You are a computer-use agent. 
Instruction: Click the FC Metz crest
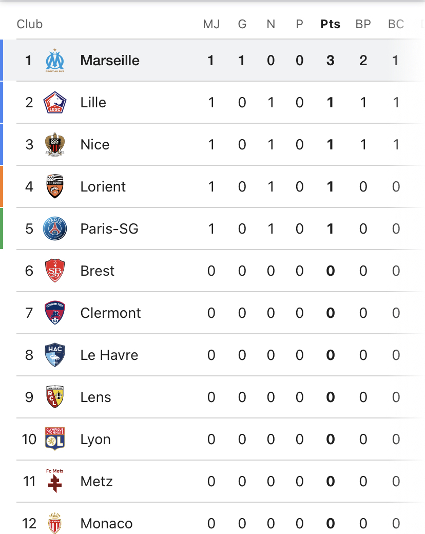(55, 481)
